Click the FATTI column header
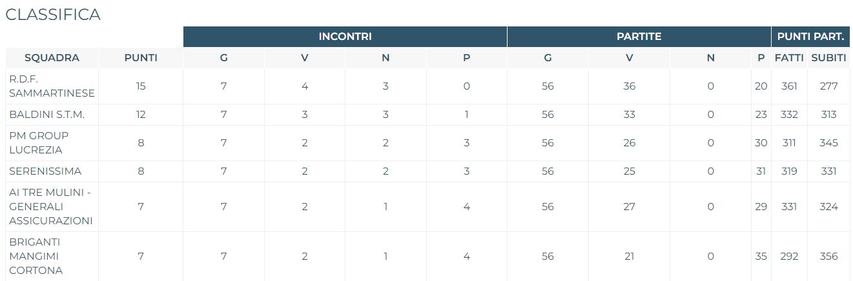853x281 pixels. point(789,58)
